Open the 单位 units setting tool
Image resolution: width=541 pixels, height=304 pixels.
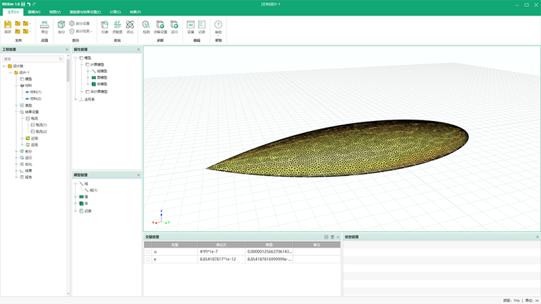(x=45, y=26)
